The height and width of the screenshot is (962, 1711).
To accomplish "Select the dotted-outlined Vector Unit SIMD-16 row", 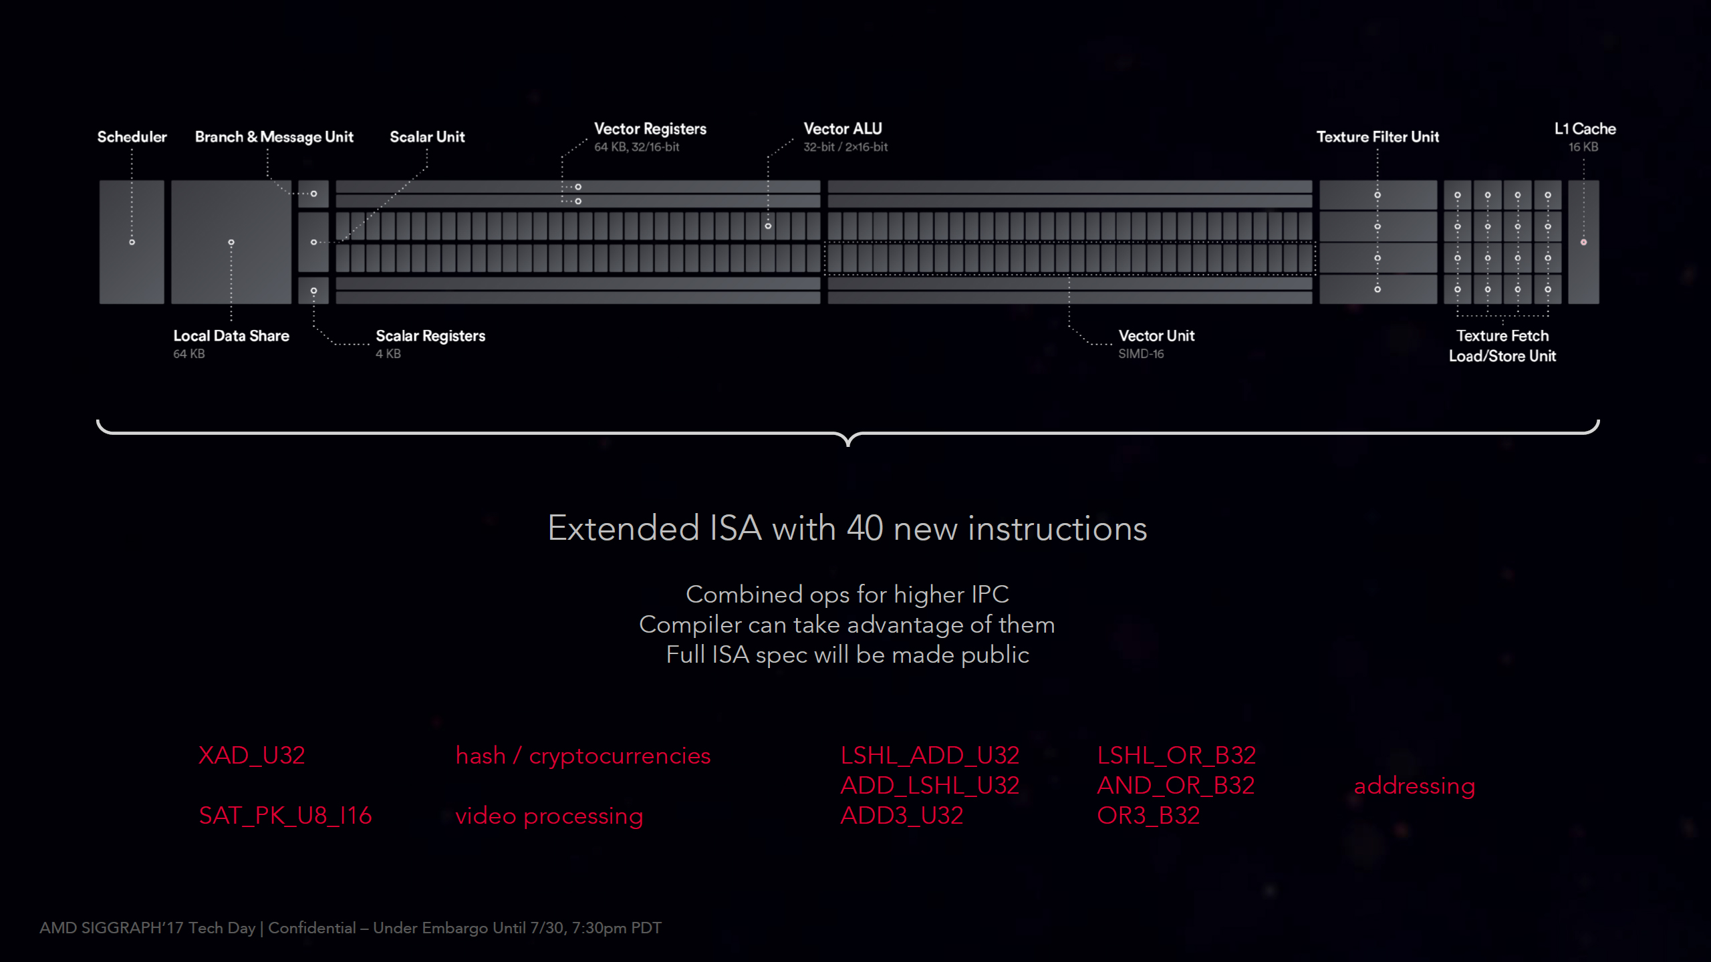I will point(1069,258).
